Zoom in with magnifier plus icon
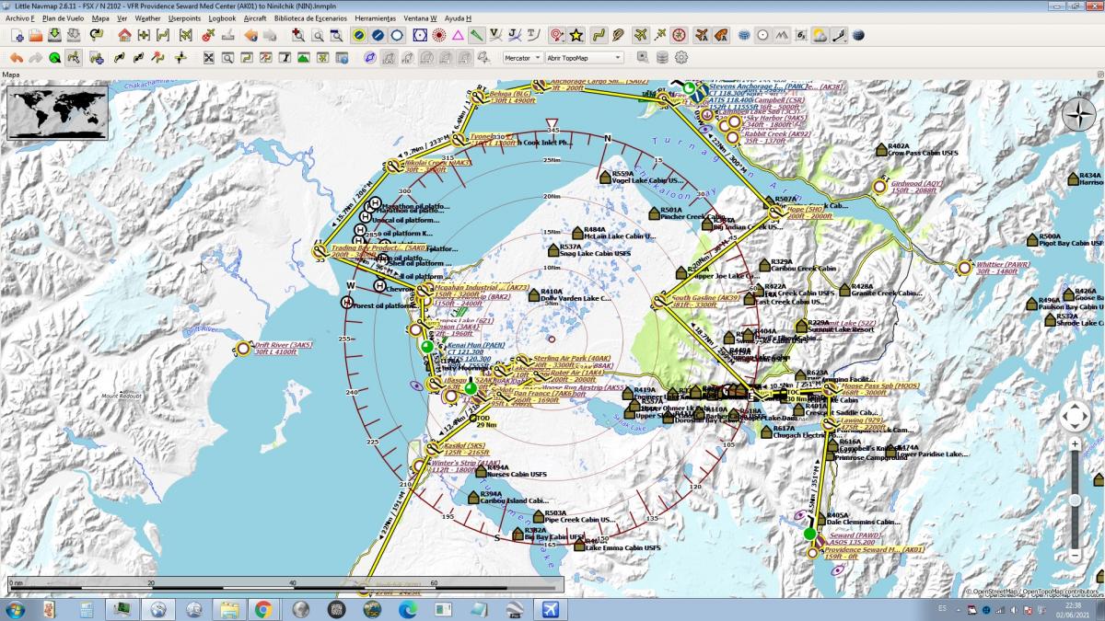This screenshot has width=1105, height=621. [x=297, y=35]
